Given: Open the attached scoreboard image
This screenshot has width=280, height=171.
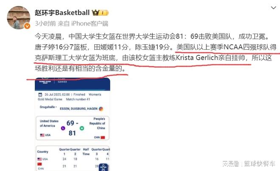Looking at the screenshot, I should pyautogui.click(x=72, y=124).
